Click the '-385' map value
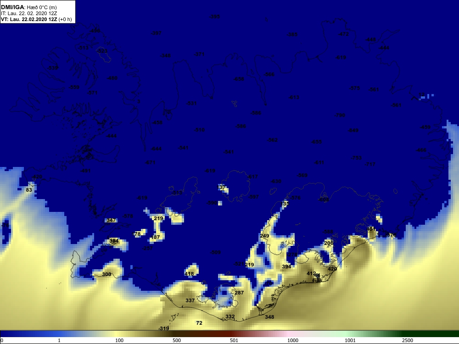459x344 pixels. (292, 34)
